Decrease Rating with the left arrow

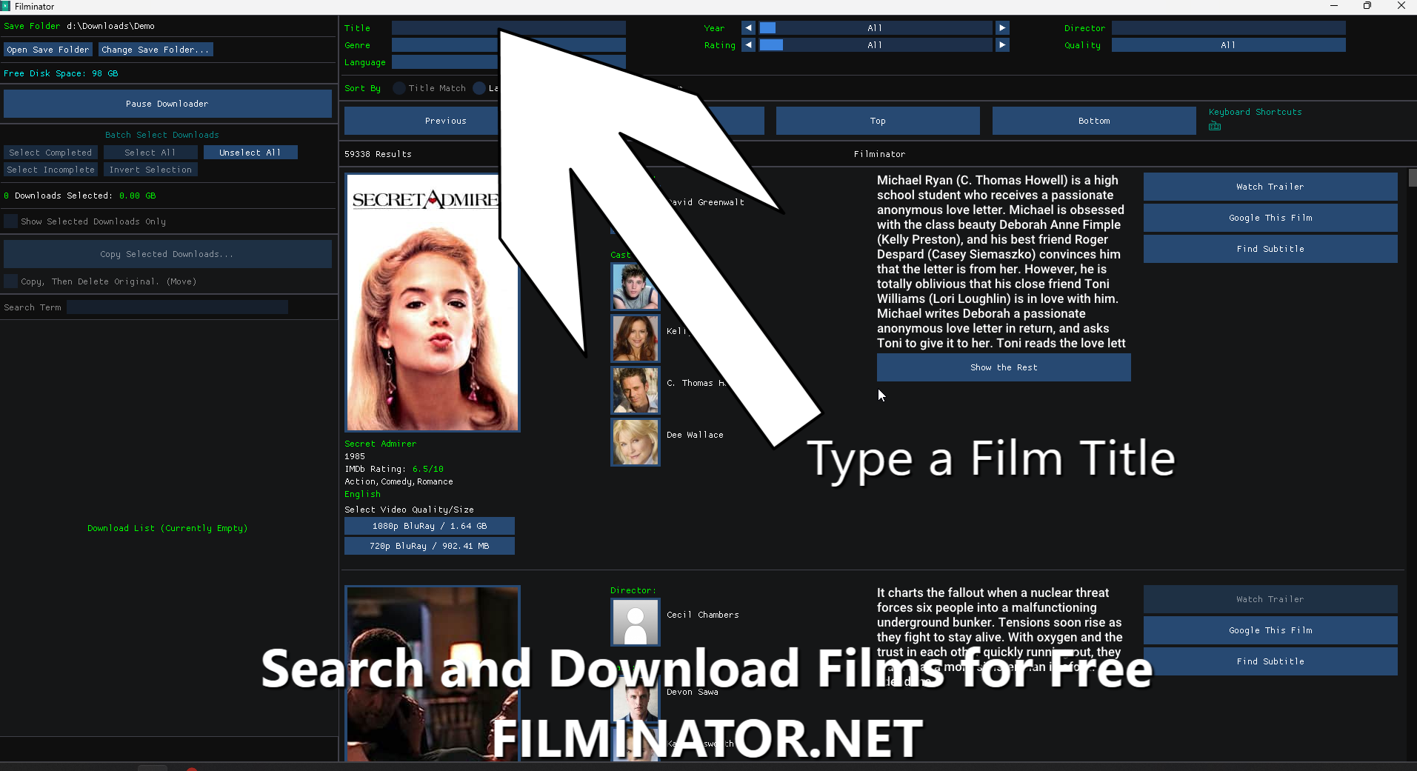pyautogui.click(x=748, y=44)
